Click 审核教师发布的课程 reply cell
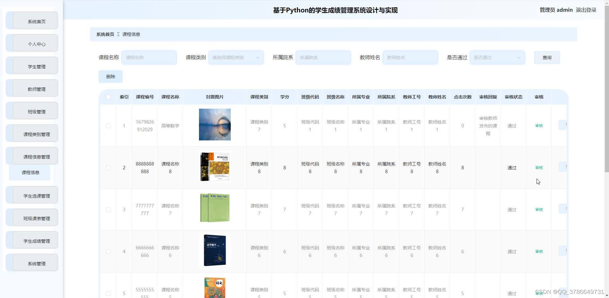 coord(488,126)
